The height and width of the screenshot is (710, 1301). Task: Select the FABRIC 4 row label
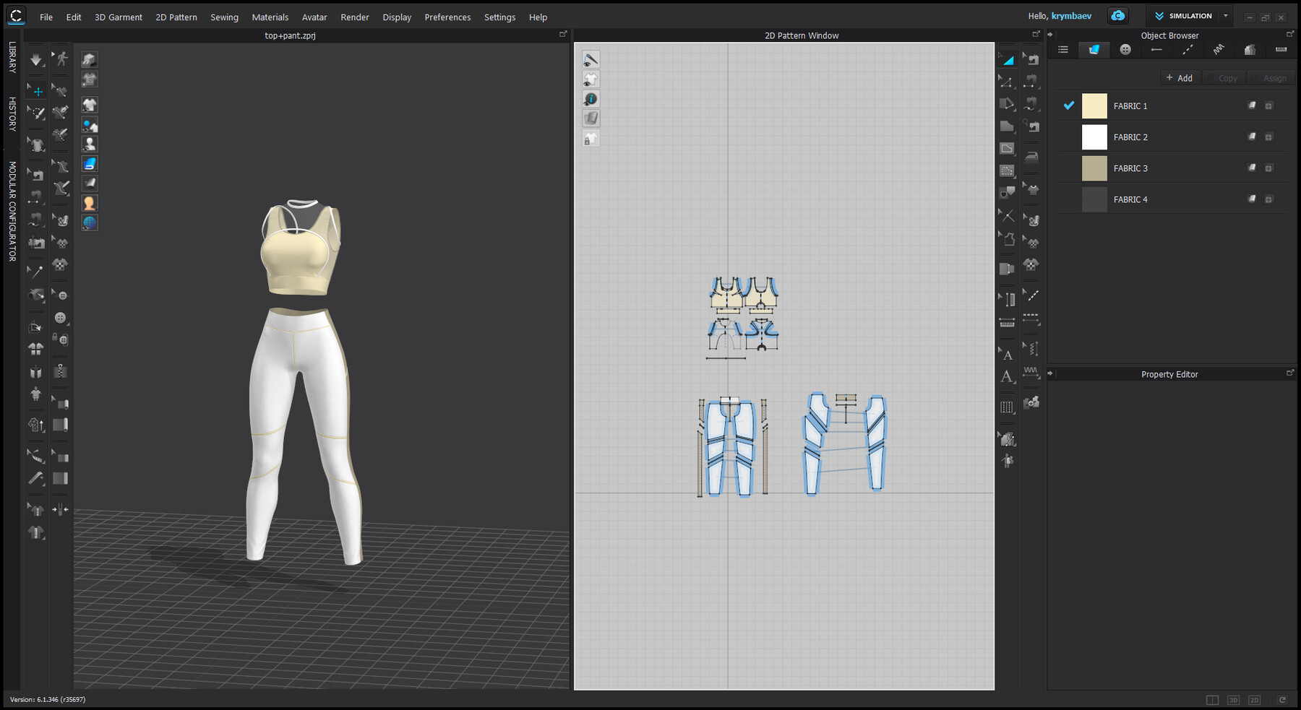pos(1130,199)
